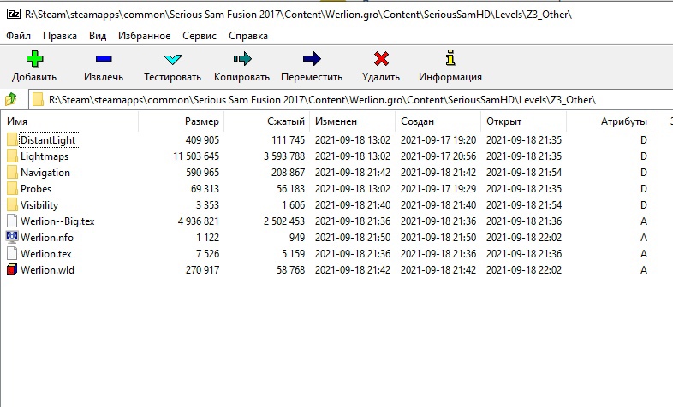This screenshot has height=407, width=673.
Task: Select the Visibility folder name
Action: [x=39, y=205]
